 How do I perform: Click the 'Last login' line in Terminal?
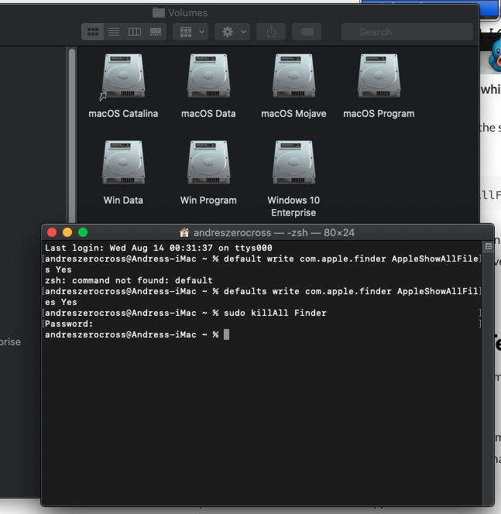tap(159, 248)
